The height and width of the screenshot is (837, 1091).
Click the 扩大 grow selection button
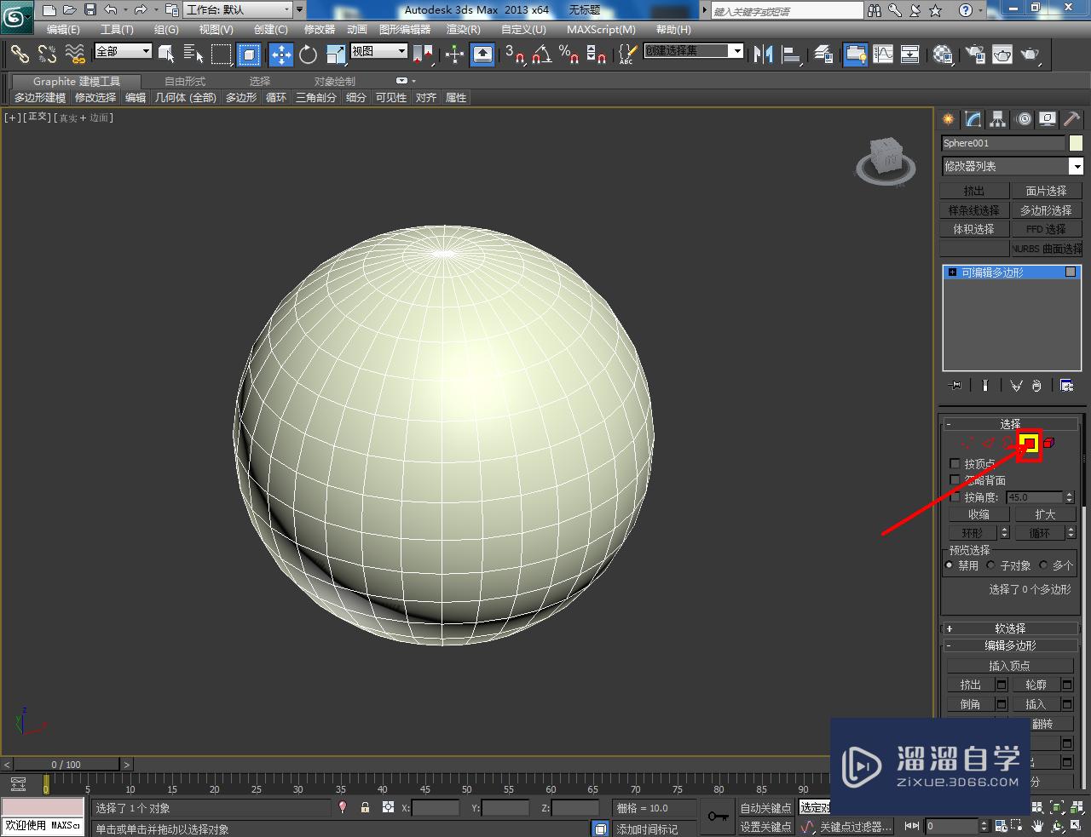click(x=1045, y=514)
